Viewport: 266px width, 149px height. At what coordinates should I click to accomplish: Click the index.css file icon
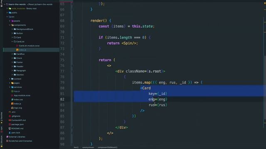coord(12,99)
